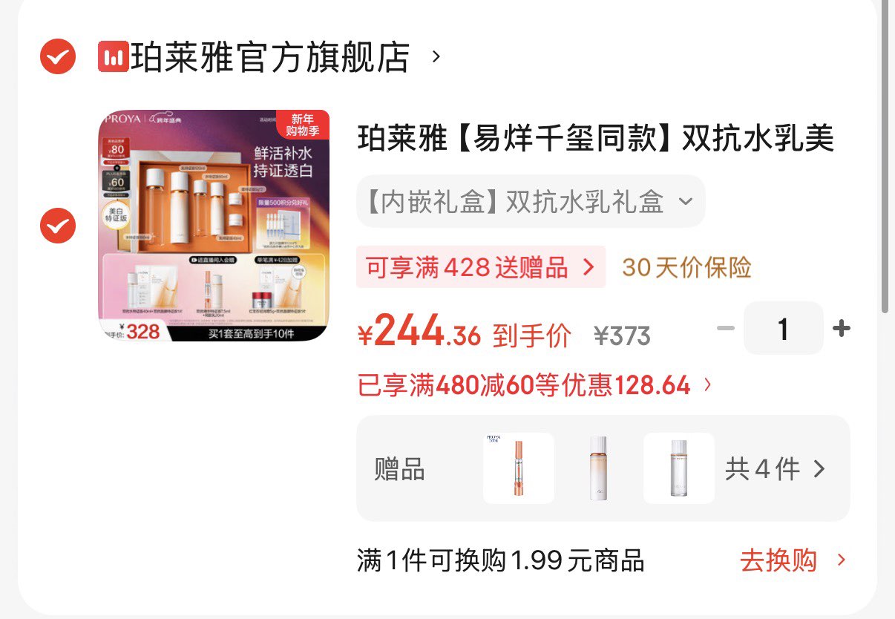Click arrow beside 已享满480减60等优惠
Screen dimensions: 895x619
pos(707,385)
